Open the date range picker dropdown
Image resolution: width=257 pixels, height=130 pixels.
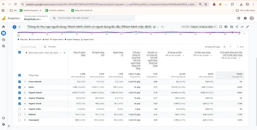coord(199,27)
